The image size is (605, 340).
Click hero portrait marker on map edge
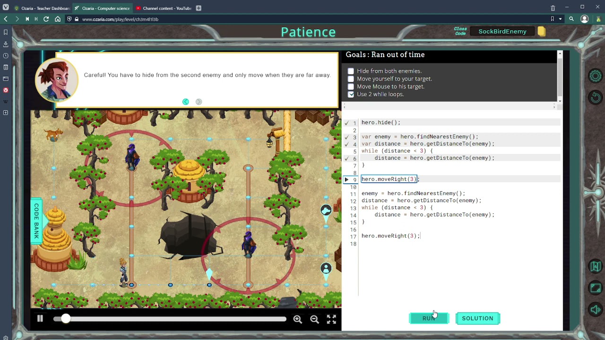pyautogui.click(x=326, y=269)
